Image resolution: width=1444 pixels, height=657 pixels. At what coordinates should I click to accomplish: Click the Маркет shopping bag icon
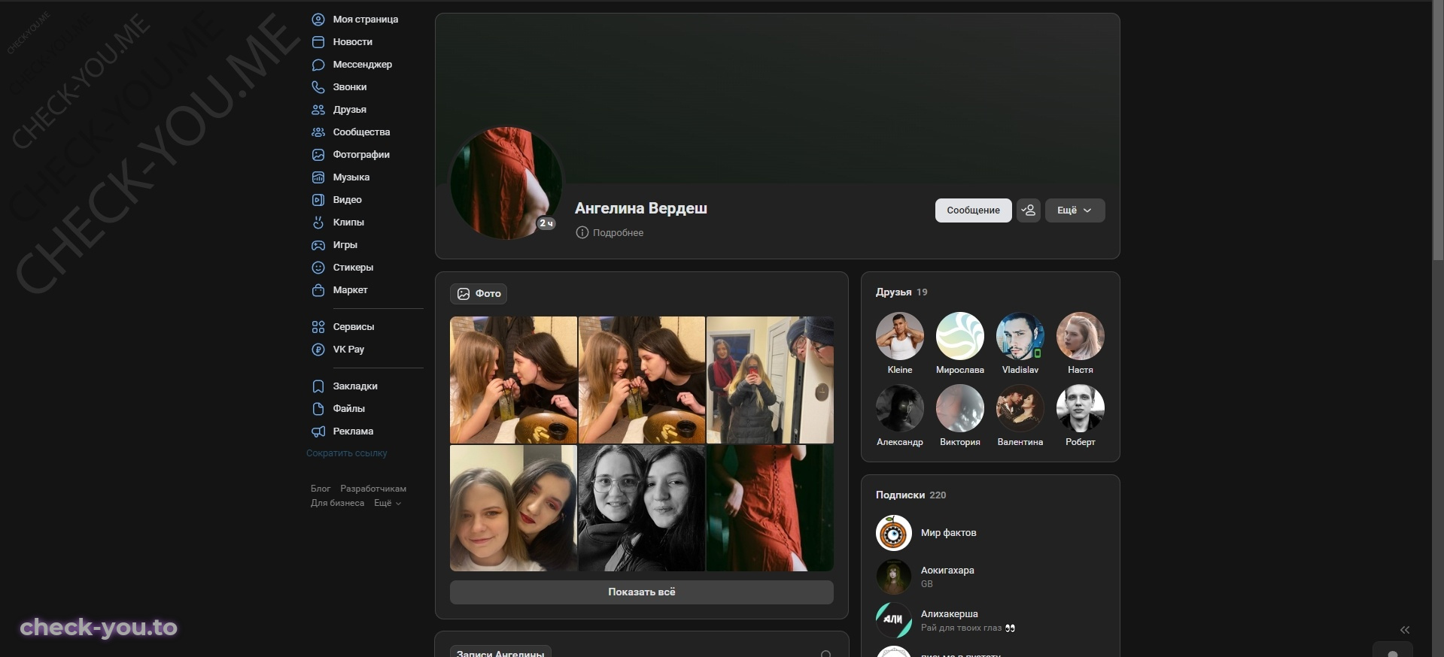pyautogui.click(x=318, y=290)
